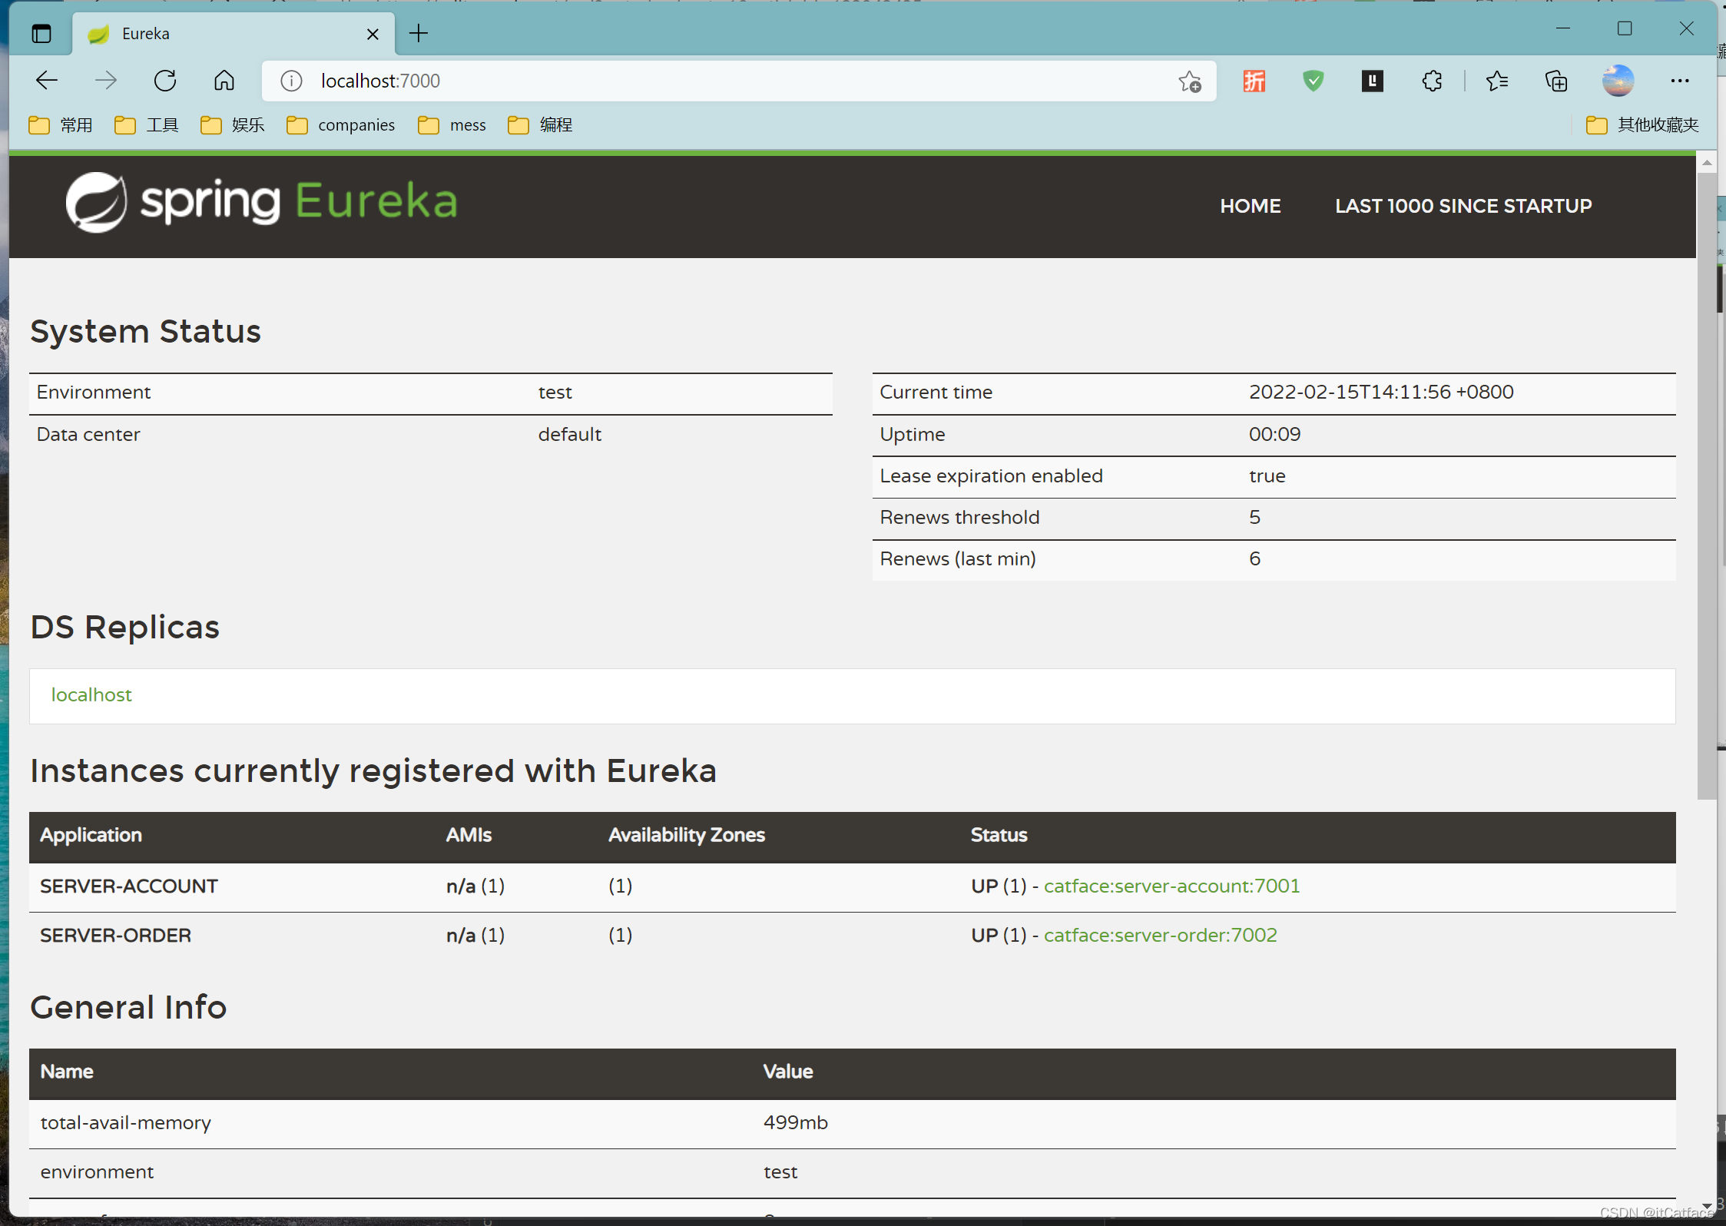Image resolution: width=1726 pixels, height=1226 pixels.
Task: Reload the Eureka page
Action: tap(165, 81)
